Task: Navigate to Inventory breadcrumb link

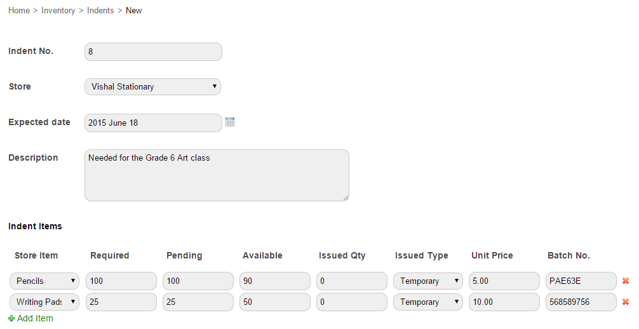Action: (58, 11)
